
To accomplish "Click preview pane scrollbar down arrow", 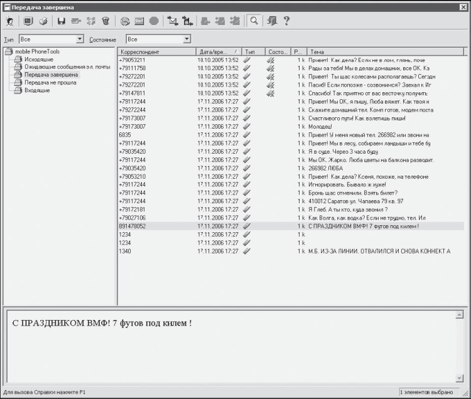I will (459, 378).
